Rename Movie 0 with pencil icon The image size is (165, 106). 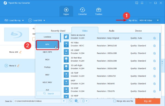[x=18, y=66]
